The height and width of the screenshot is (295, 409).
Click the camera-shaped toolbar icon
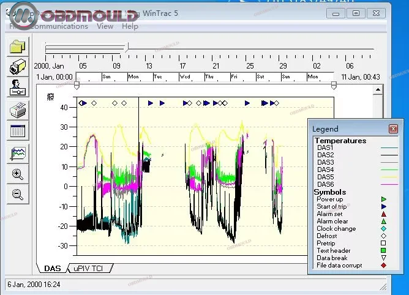[18, 68]
